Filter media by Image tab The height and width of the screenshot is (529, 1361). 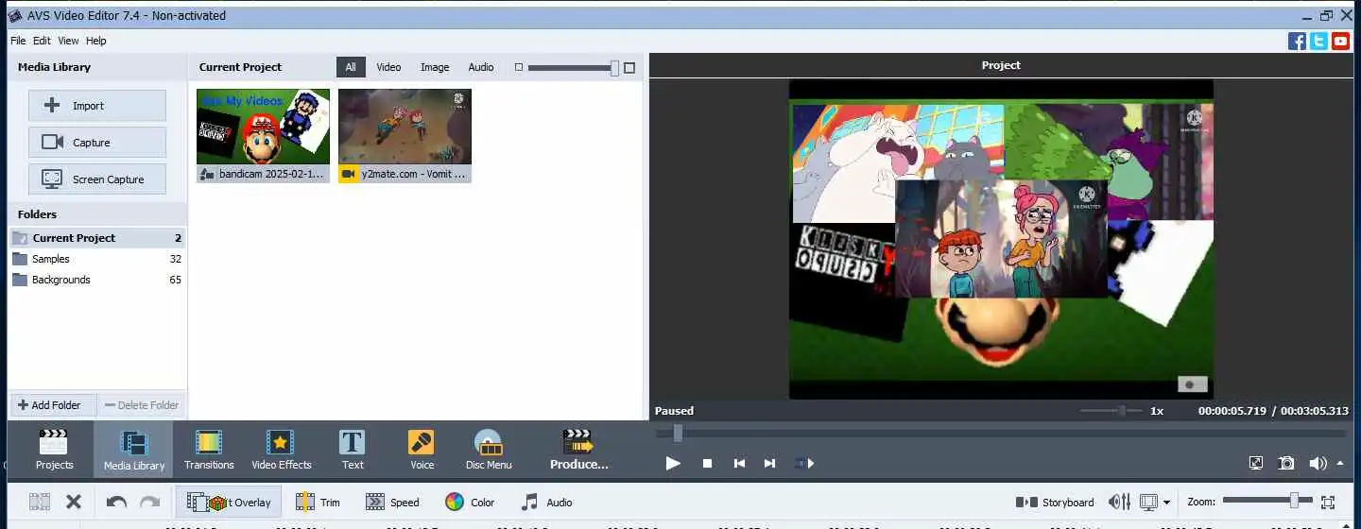click(435, 67)
